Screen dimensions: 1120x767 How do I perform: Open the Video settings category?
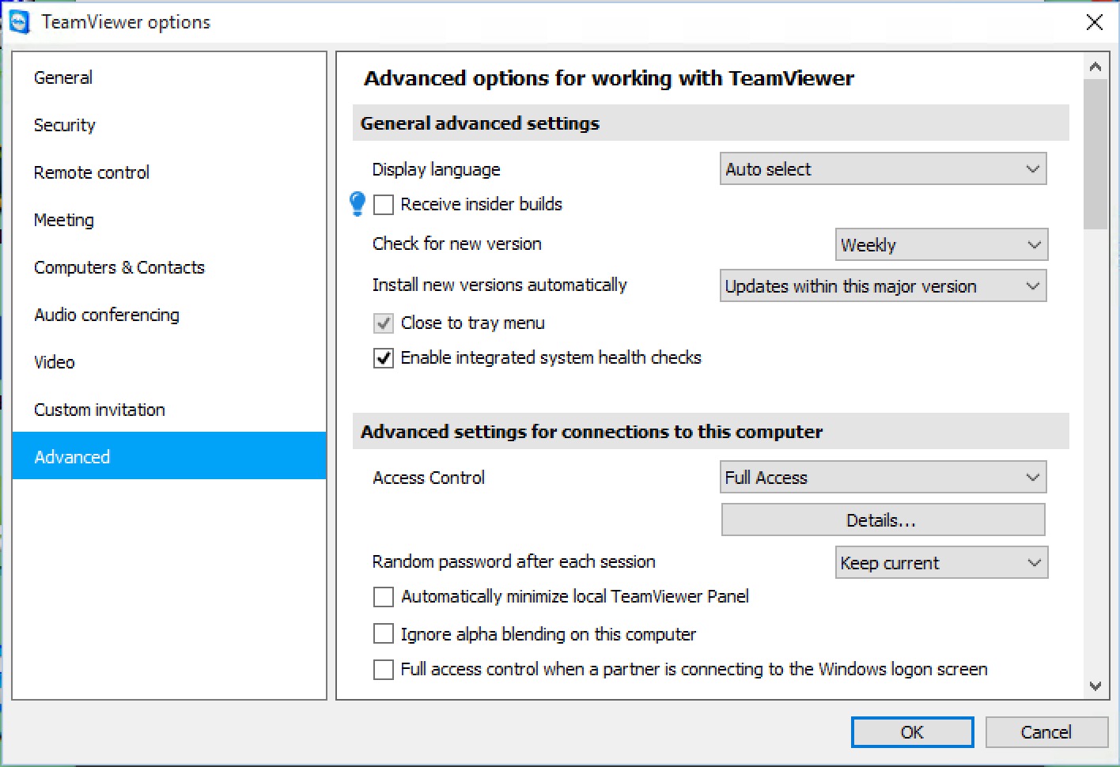(169, 362)
